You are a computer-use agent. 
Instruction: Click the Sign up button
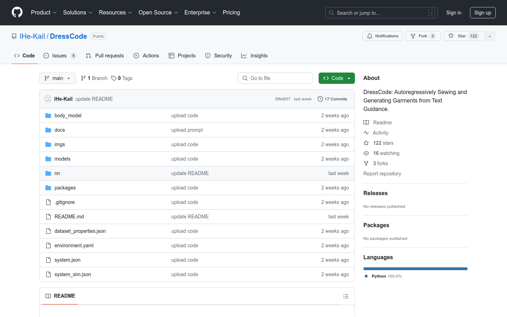tap(483, 13)
